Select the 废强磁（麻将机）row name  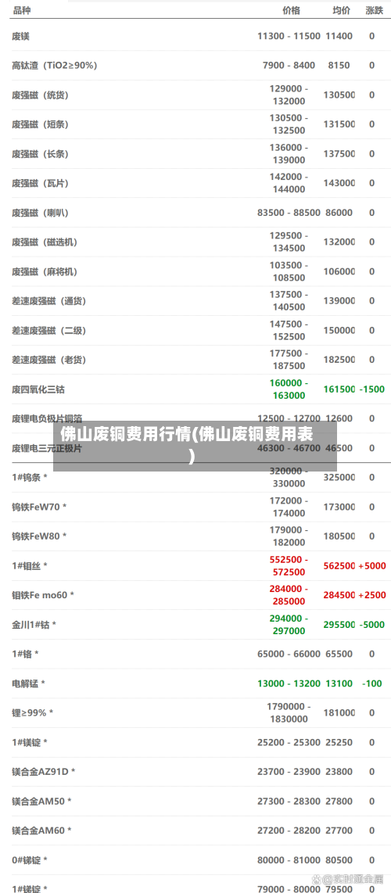(45, 271)
